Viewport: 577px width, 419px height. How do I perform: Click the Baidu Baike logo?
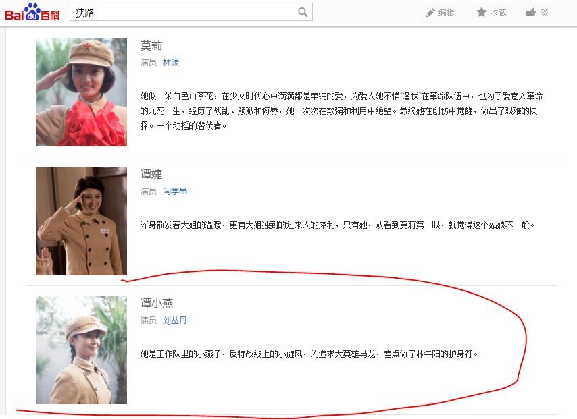30,12
